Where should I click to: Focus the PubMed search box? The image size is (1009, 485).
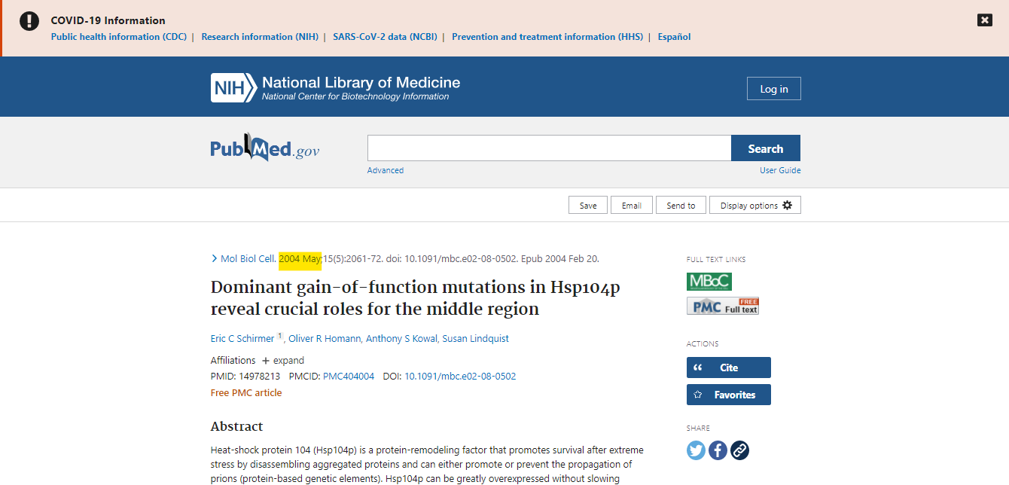[549, 148]
